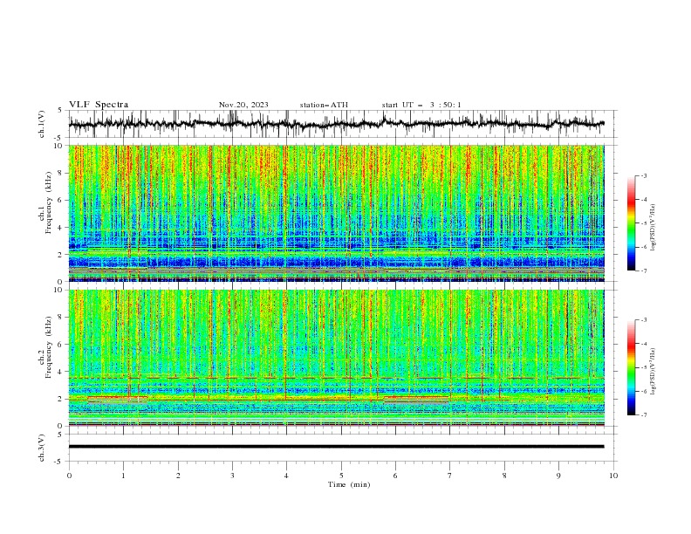
Task: Click ch.2 colorbar label 'log(PSD)(V²/Hz)'
Action: click(653, 371)
